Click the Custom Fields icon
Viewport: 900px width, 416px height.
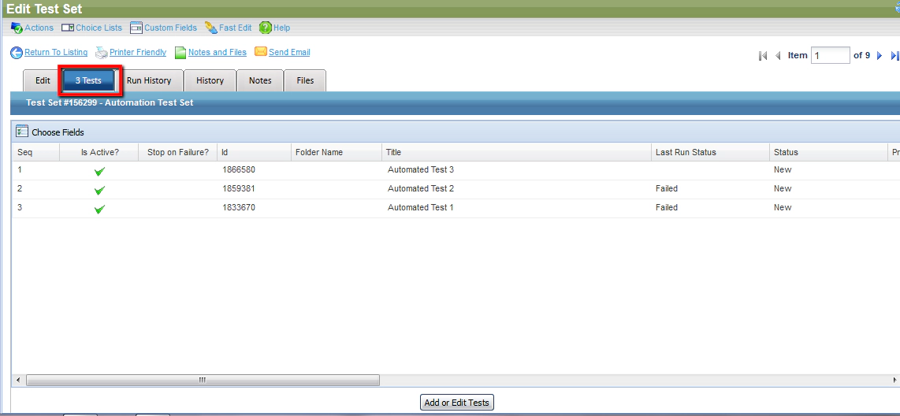[136, 28]
